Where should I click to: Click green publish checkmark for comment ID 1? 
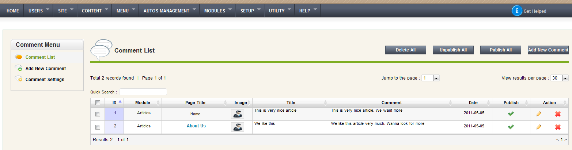coord(511,114)
